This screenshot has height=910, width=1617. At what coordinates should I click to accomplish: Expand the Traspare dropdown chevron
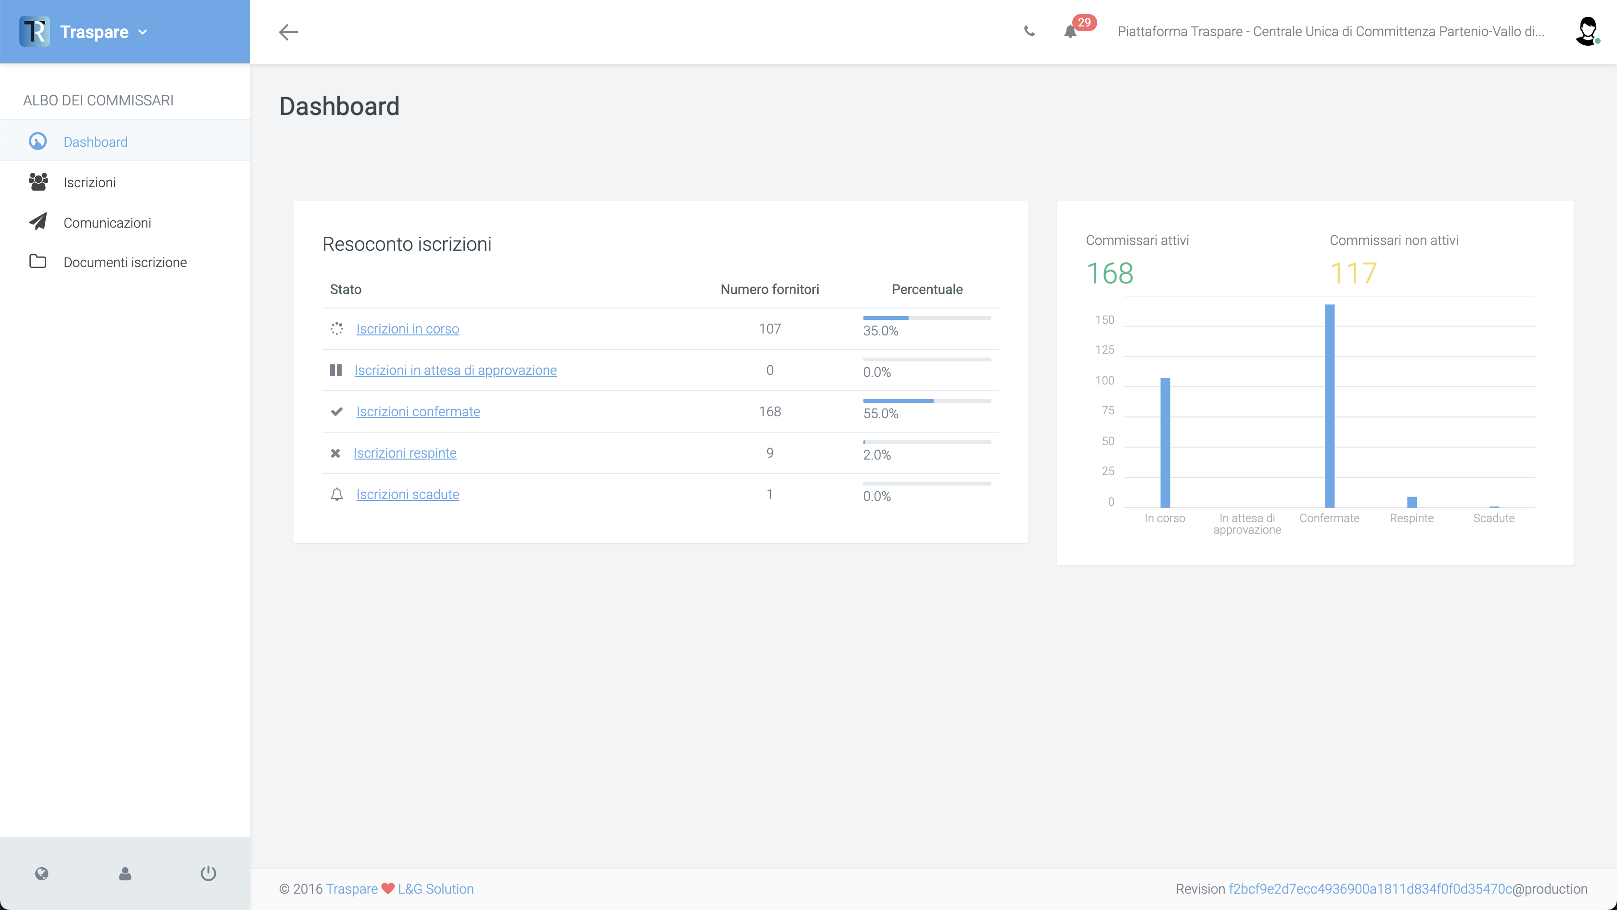click(143, 32)
